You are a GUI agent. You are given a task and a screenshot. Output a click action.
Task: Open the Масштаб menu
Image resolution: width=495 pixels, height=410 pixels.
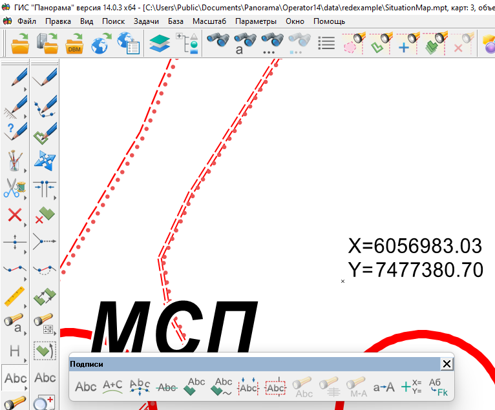pos(209,21)
